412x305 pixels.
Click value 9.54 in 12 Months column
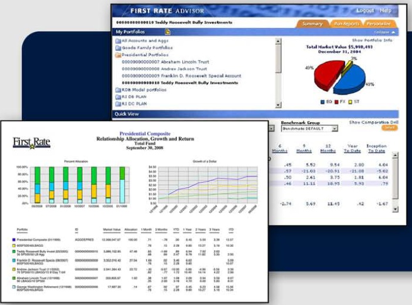tap(334, 165)
